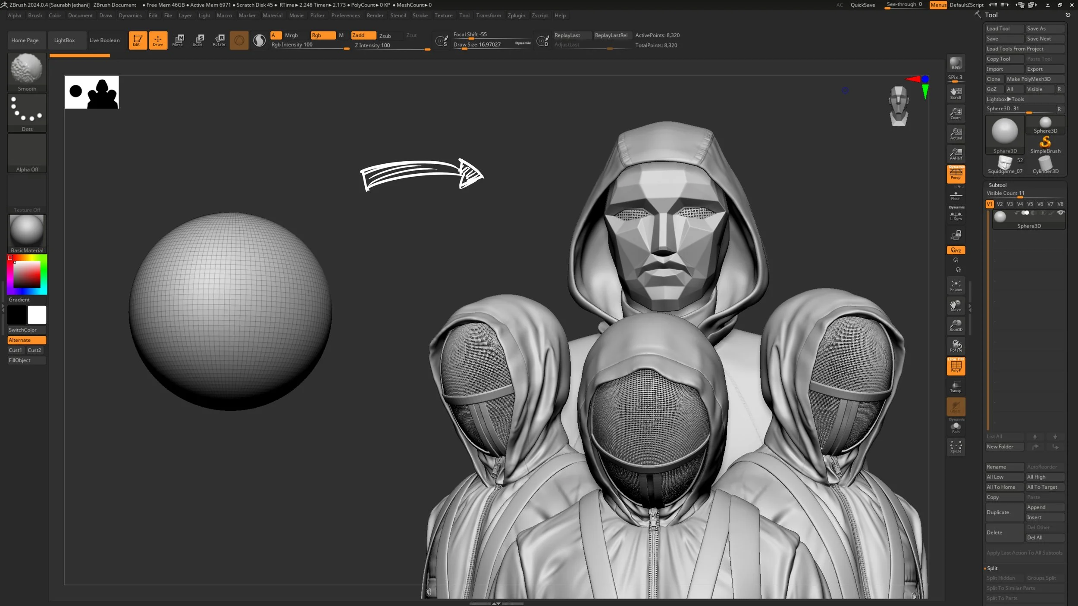Expand the Split section

coord(992,568)
